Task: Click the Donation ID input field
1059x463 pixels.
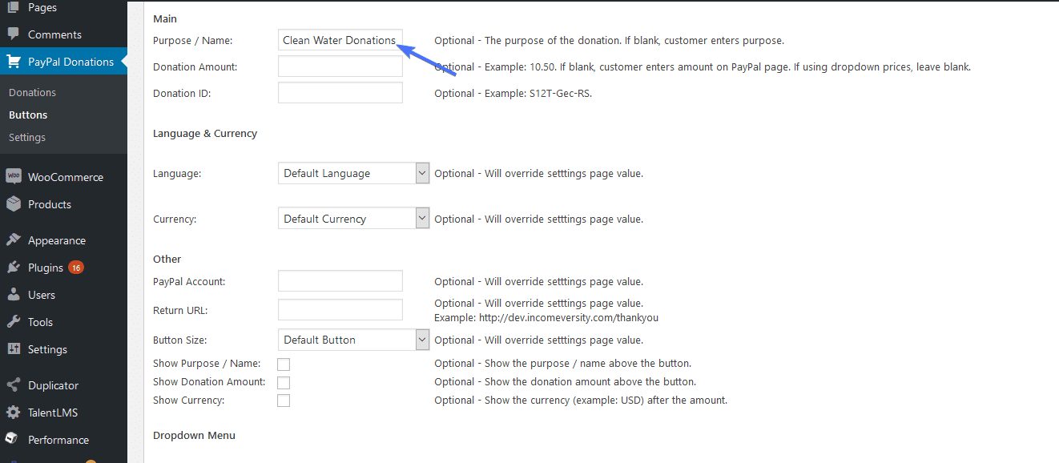Action: [x=340, y=93]
